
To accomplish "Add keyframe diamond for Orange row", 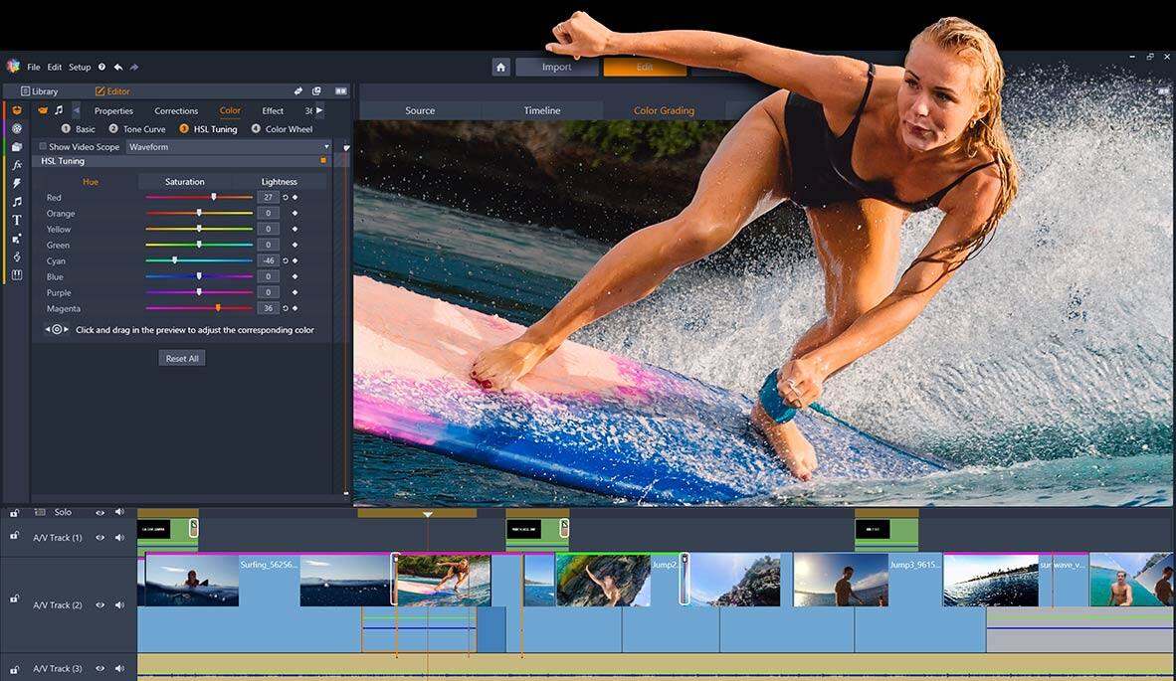I will point(294,213).
